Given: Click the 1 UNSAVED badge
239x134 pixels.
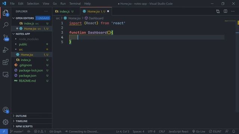Looking at the screenshot, I should coord(43,18).
